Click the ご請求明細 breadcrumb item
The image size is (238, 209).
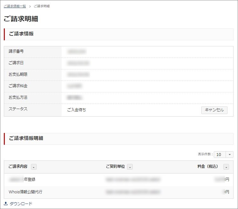[x=41, y=6]
